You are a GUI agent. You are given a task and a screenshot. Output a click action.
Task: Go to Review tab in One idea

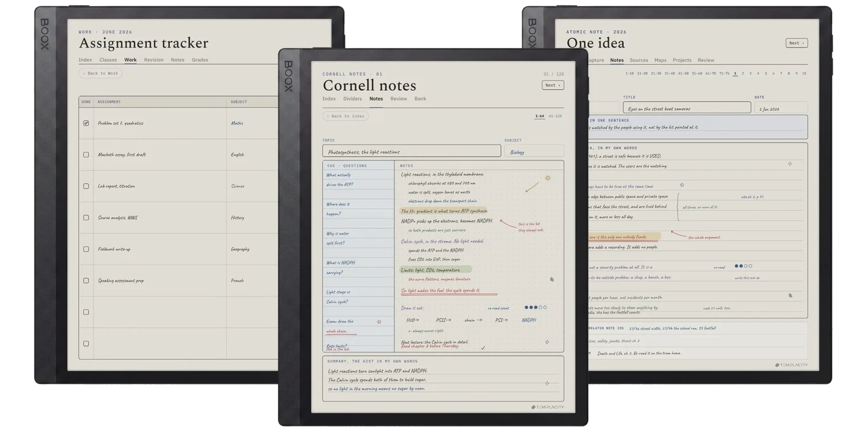pyautogui.click(x=706, y=60)
